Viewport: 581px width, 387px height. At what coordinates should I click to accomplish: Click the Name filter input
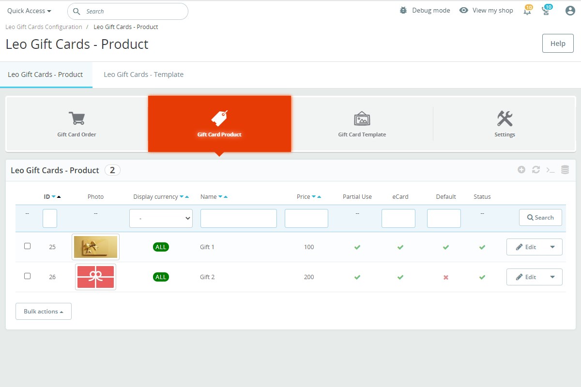tap(239, 218)
